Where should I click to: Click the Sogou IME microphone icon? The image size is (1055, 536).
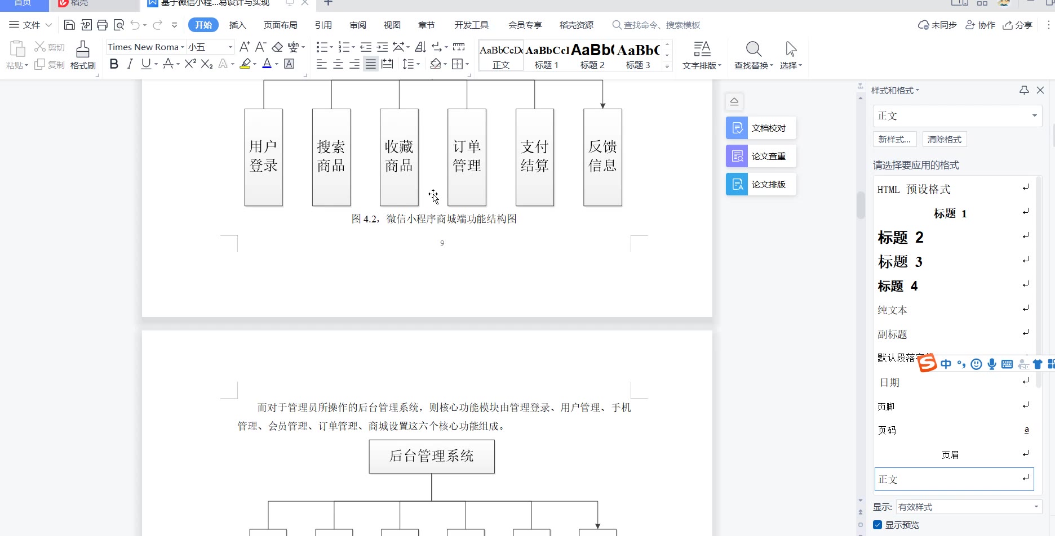[x=992, y=364]
